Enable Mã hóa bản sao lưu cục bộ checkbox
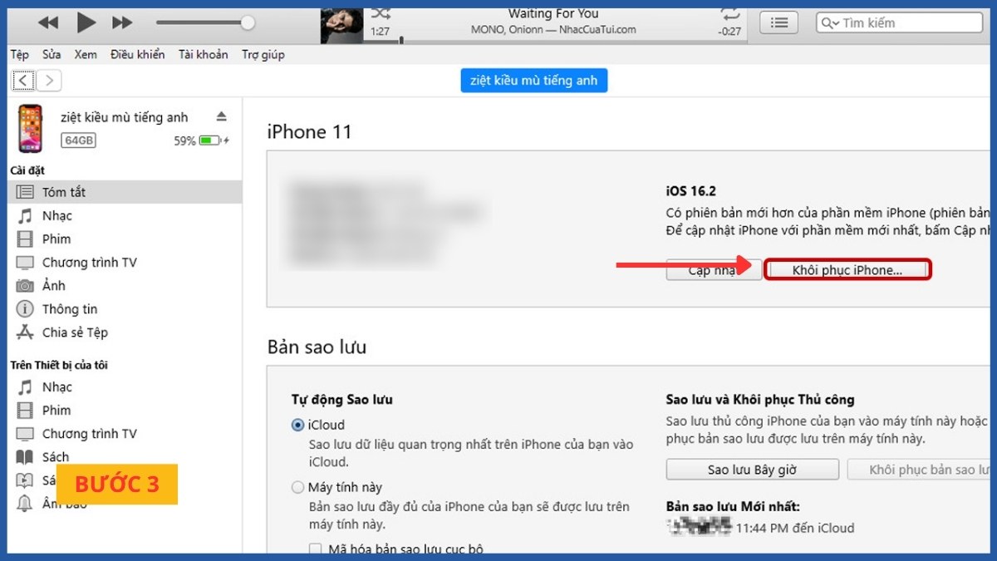Image resolution: width=997 pixels, height=561 pixels. tap(316, 549)
